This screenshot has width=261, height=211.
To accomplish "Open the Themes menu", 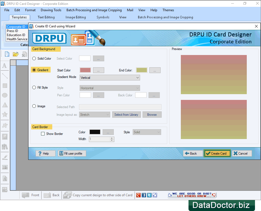I will [168, 10].
